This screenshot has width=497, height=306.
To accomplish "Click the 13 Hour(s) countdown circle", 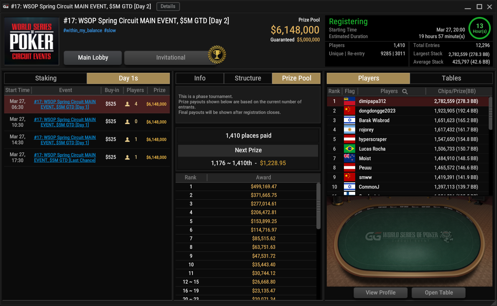I will pos(479,28).
